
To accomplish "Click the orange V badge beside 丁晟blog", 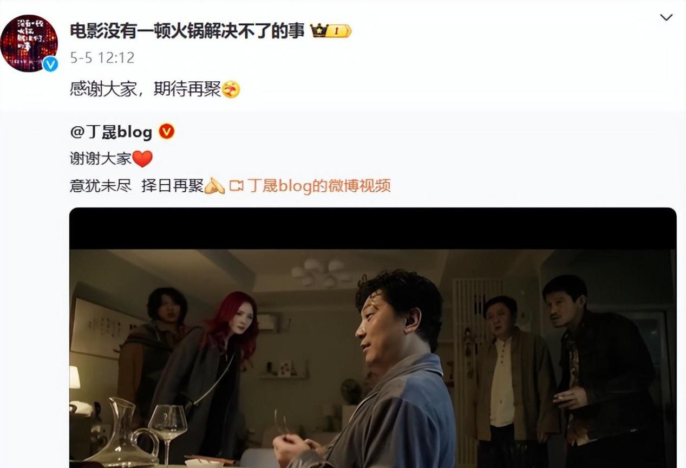I will (x=166, y=132).
